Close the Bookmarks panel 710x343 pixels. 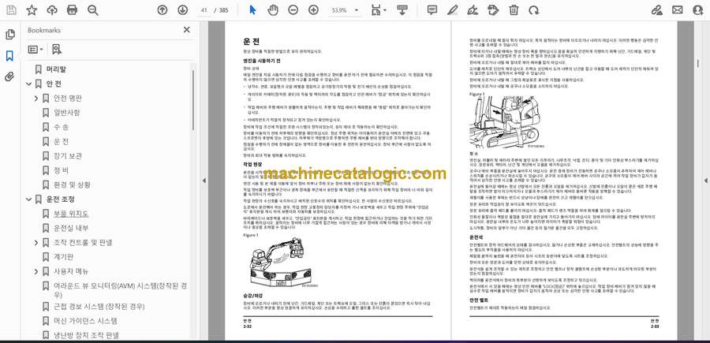[x=187, y=30]
